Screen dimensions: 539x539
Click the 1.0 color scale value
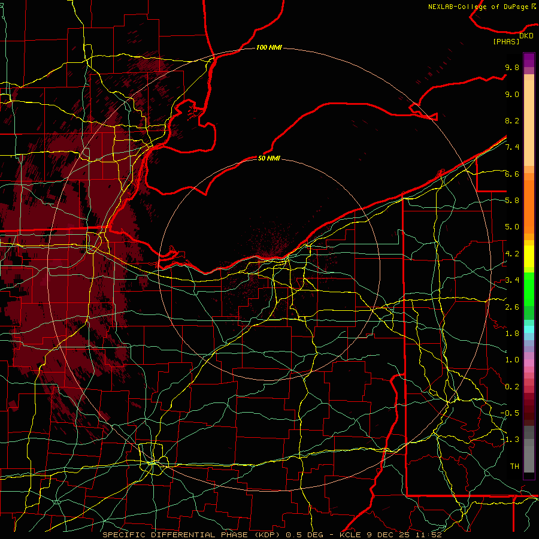[512, 360]
